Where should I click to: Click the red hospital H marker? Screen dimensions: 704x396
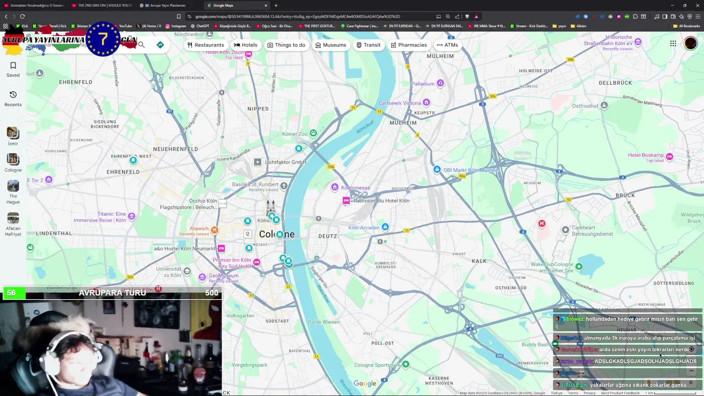(542, 223)
